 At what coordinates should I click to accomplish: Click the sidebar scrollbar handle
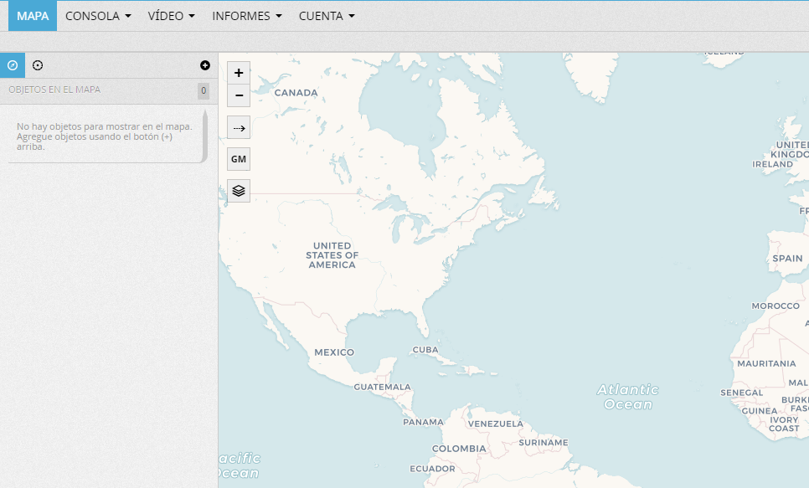[x=205, y=136]
